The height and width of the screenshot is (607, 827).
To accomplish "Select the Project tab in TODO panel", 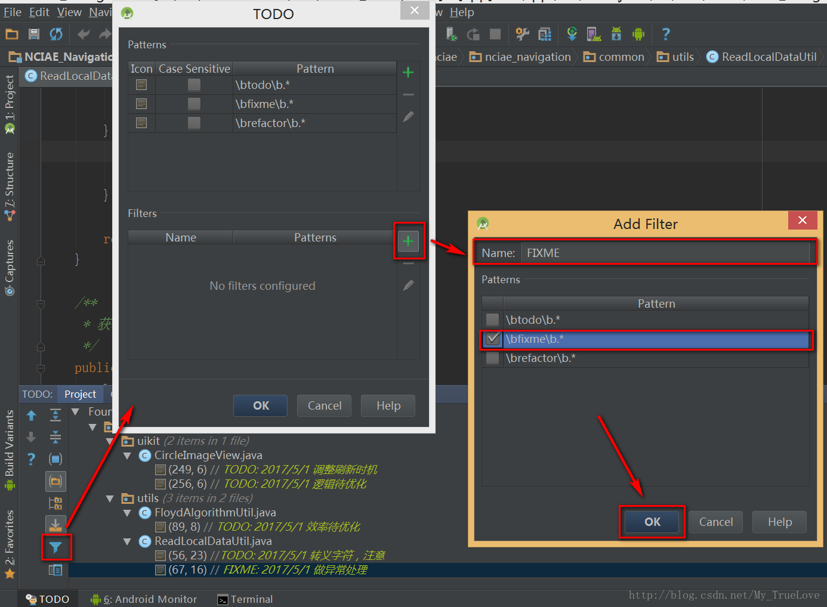I will click(x=81, y=394).
